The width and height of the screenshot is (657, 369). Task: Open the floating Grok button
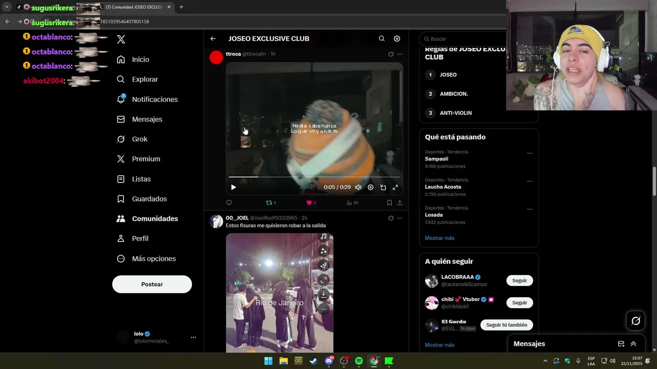click(x=636, y=321)
